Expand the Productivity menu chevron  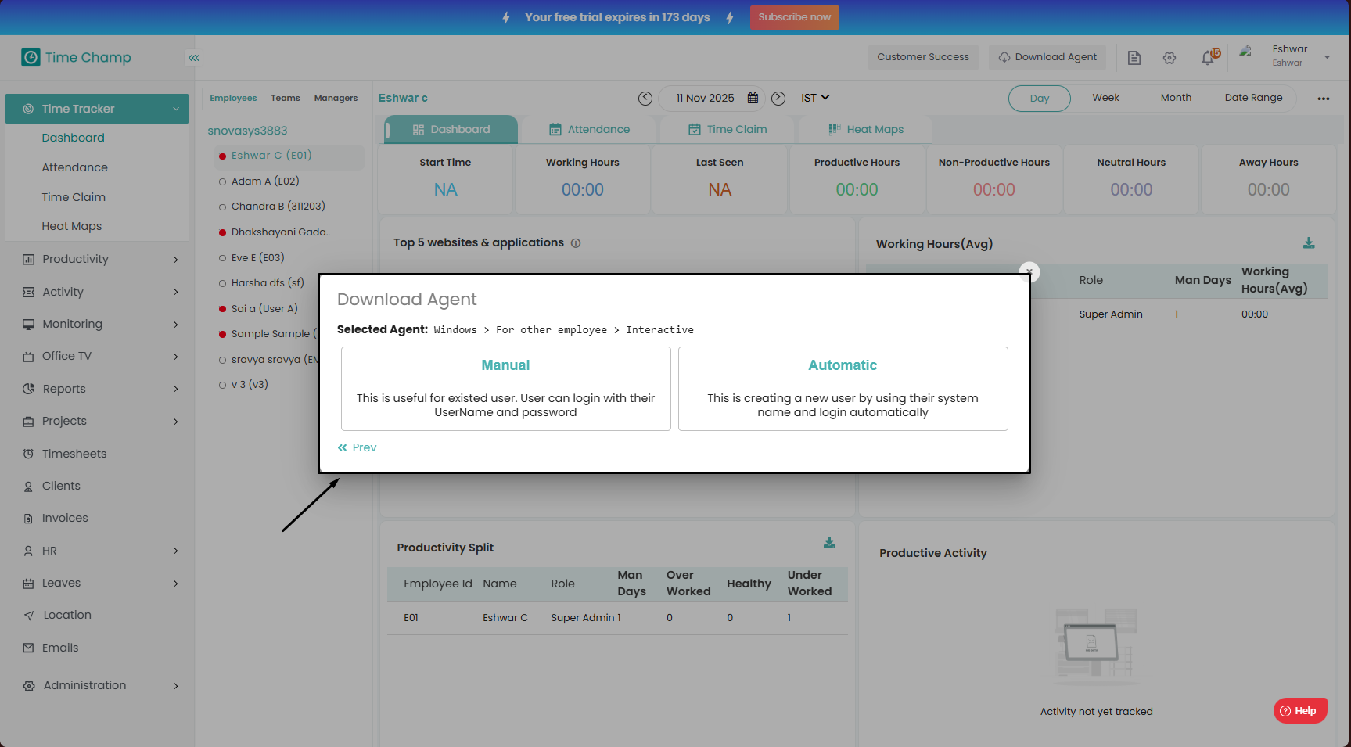(176, 260)
